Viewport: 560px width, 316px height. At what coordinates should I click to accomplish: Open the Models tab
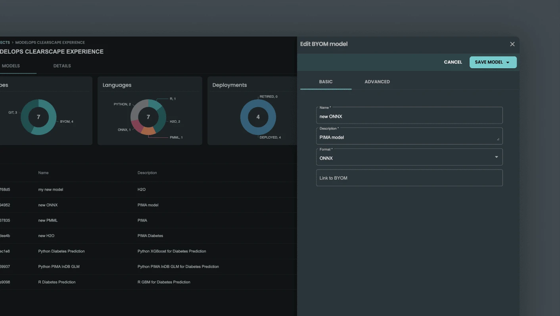click(x=11, y=66)
